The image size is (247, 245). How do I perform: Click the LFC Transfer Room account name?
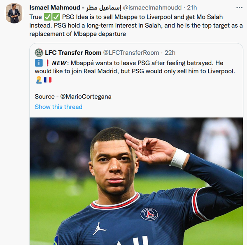(73, 52)
